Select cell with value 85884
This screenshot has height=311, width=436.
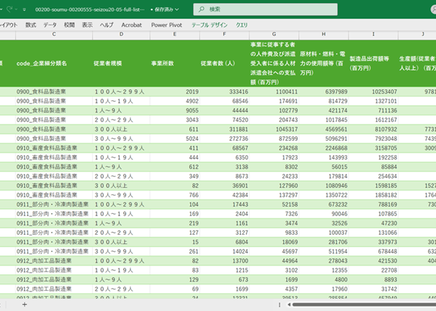(x=373, y=167)
